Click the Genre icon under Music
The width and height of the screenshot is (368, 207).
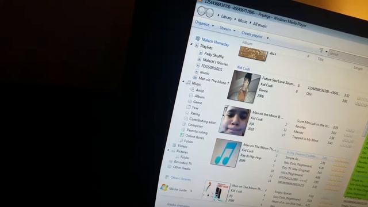point(190,101)
